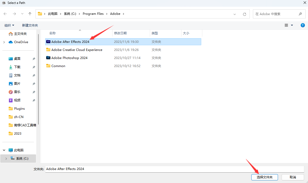Select 此电脑 in the address breadcrumb
308x183 pixels.
[x=53, y=14]
